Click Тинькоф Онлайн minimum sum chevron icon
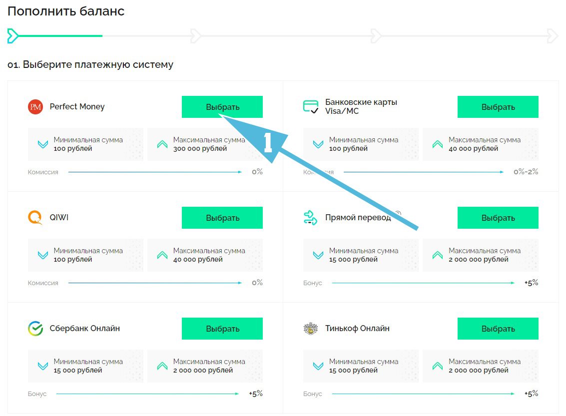 [x=318, y=366]
